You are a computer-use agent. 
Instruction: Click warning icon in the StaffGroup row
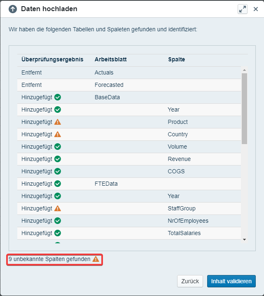pos(58,208)
